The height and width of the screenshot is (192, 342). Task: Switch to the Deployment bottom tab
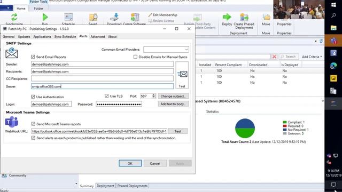[105, 186]
